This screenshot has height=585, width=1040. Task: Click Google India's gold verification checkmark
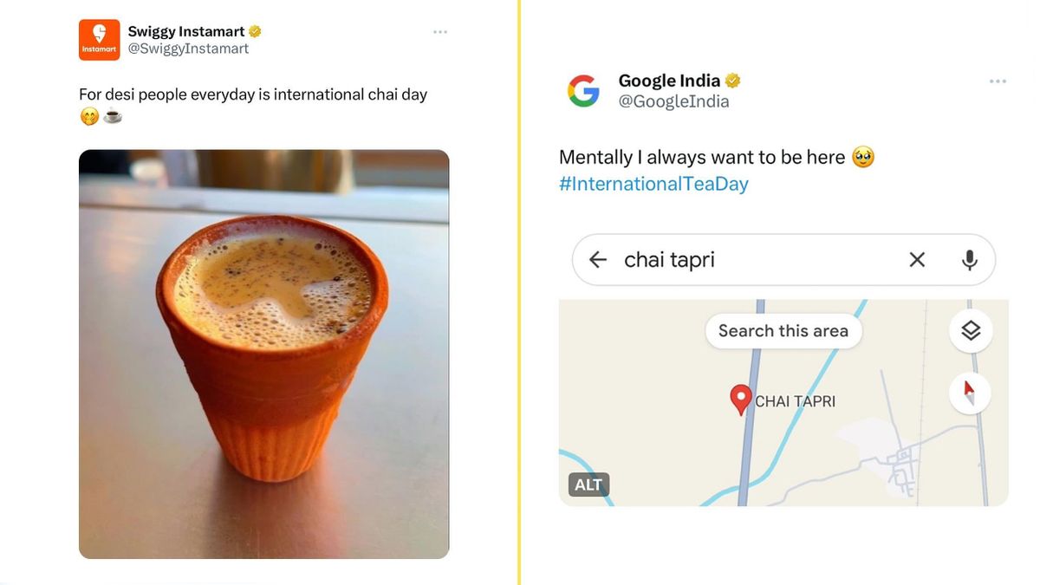(733, 81)
